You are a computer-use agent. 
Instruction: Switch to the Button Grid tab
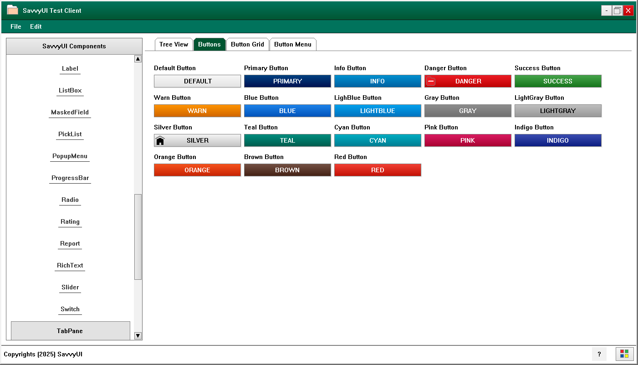(247, 44)
